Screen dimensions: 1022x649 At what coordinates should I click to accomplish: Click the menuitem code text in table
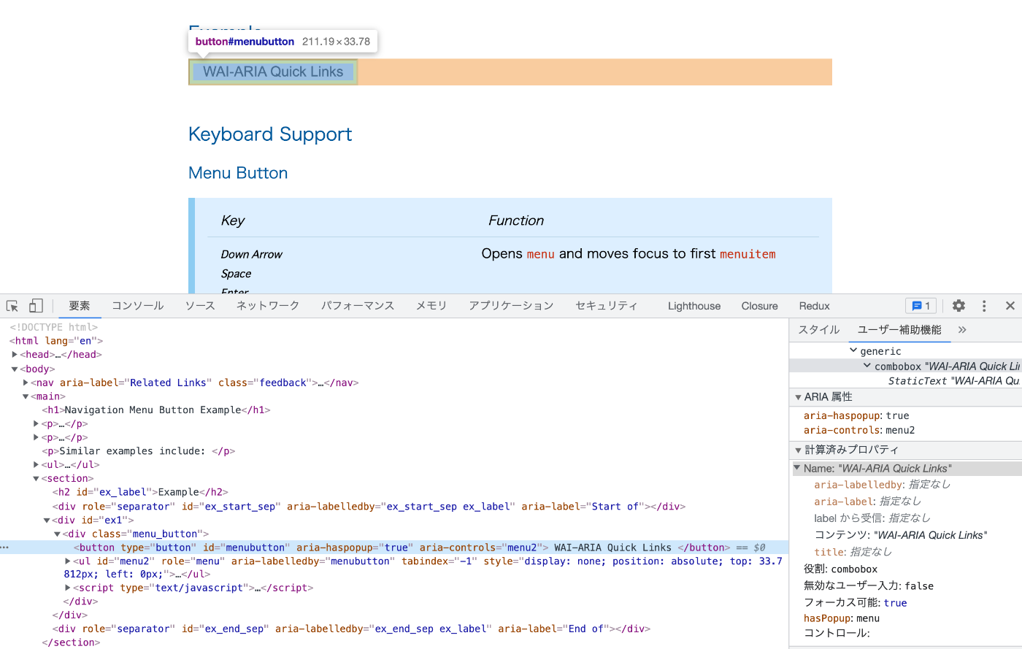748,254
